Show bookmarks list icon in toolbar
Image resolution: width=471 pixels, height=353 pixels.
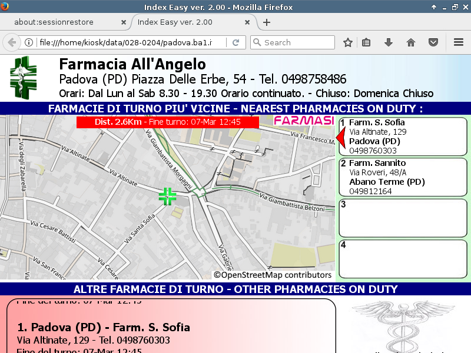[x=366, y=42]
